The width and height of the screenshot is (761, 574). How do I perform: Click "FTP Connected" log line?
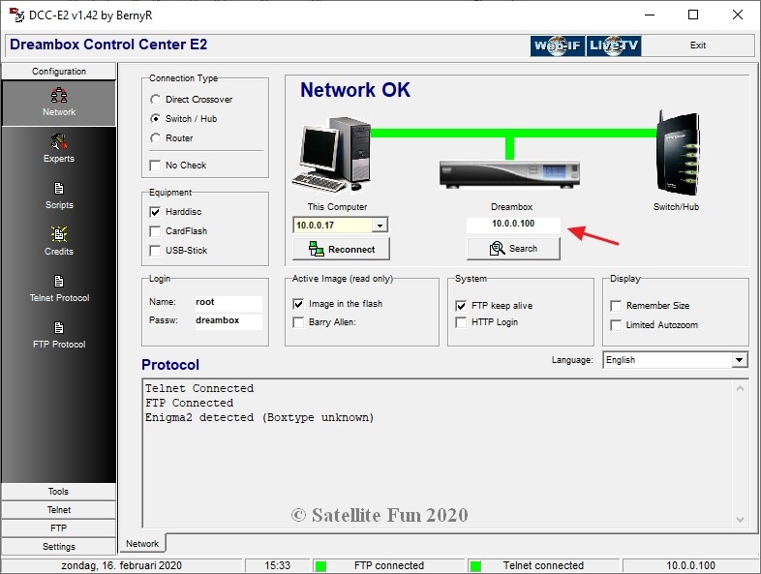(189, 404)
